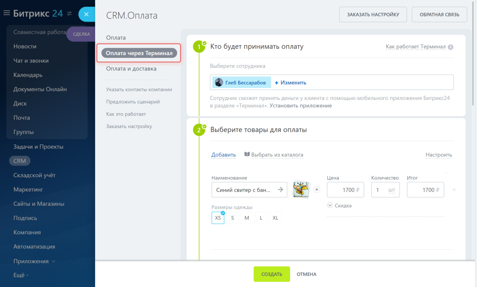This screenshot has width=477, height=287.
Task: Open the Оплата tab
Action: point(116,38)
